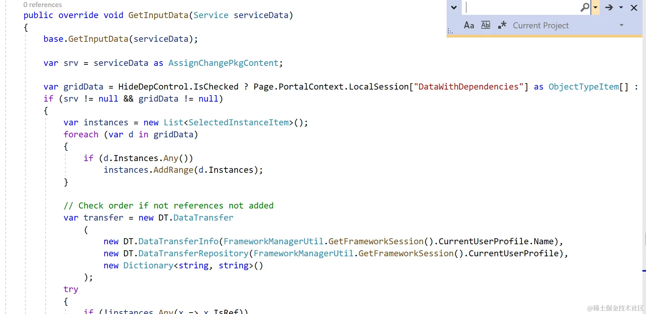Click the 'Service' parameter type
This screenshot has width=646, height=314.
click(211, 15)
